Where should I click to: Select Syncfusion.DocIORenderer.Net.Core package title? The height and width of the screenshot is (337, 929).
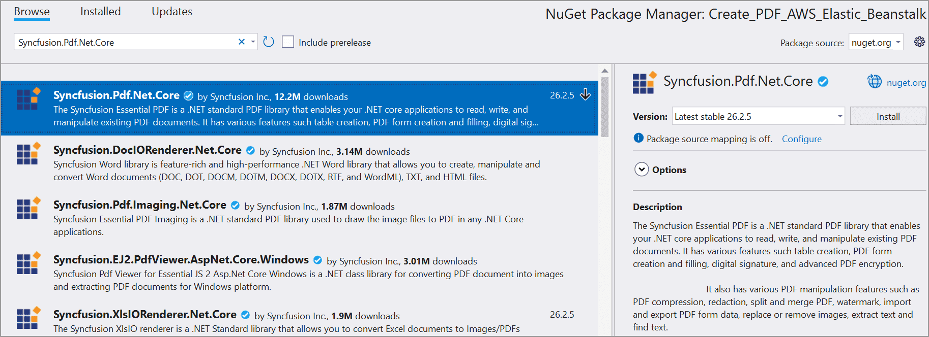point(148,150)
